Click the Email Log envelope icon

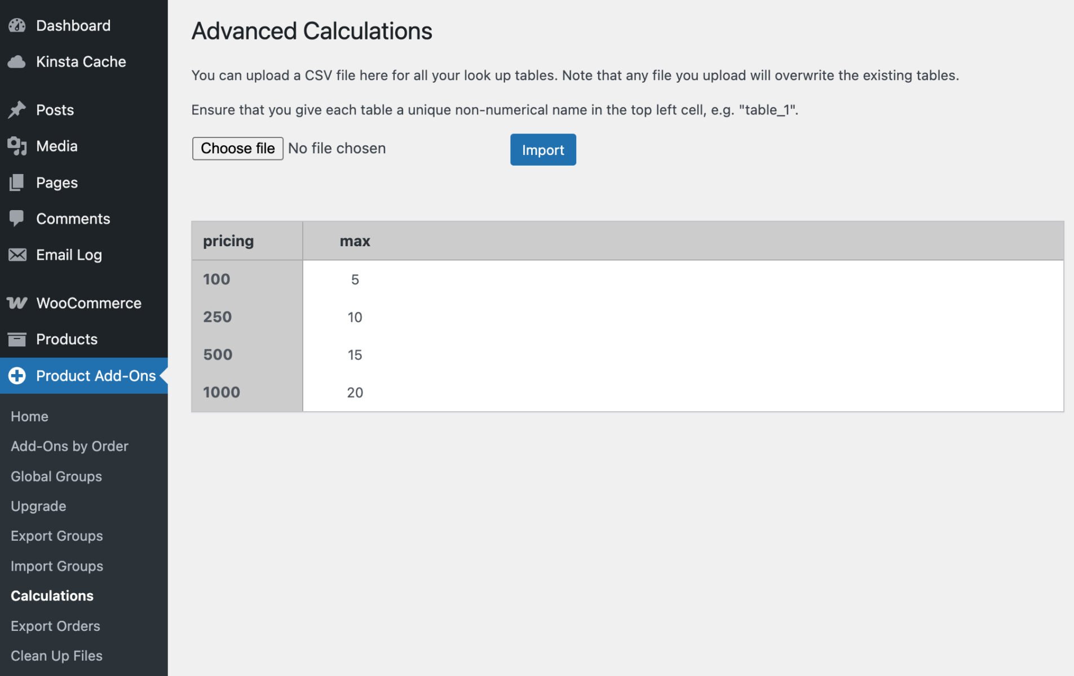[x=17, y=255]
